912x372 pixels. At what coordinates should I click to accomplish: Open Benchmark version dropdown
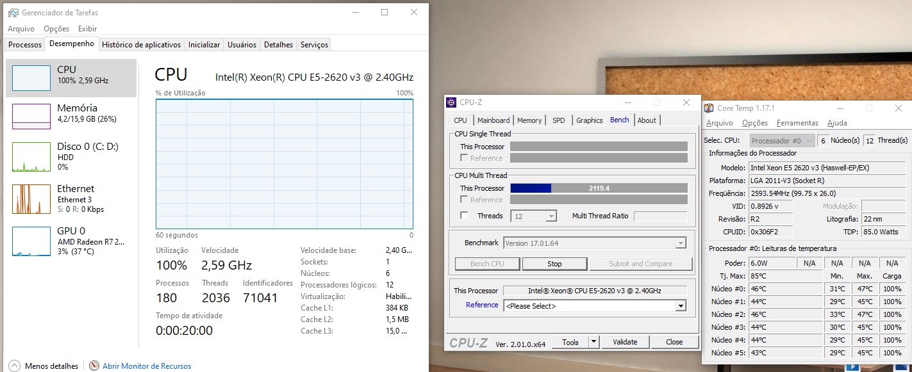point(595,243)
